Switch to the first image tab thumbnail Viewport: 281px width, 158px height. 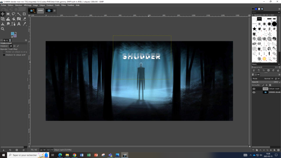pyautogui.click(x=32, y=11)
